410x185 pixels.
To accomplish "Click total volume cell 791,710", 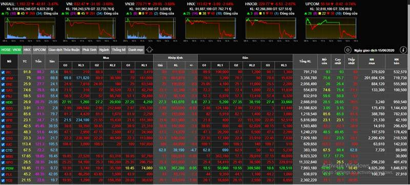I will pos(310,72).
